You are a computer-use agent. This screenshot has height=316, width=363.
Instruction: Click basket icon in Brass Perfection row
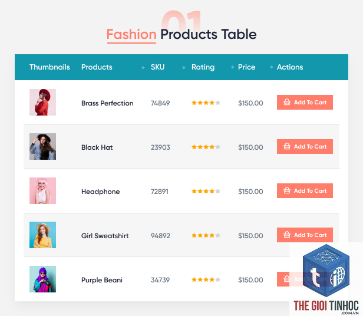click(x=287, y=102)
